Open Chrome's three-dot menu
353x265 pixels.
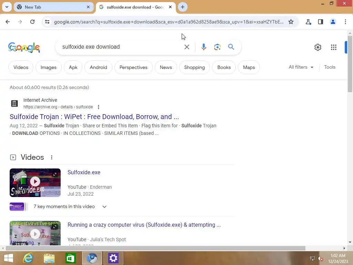click(345, 22)
